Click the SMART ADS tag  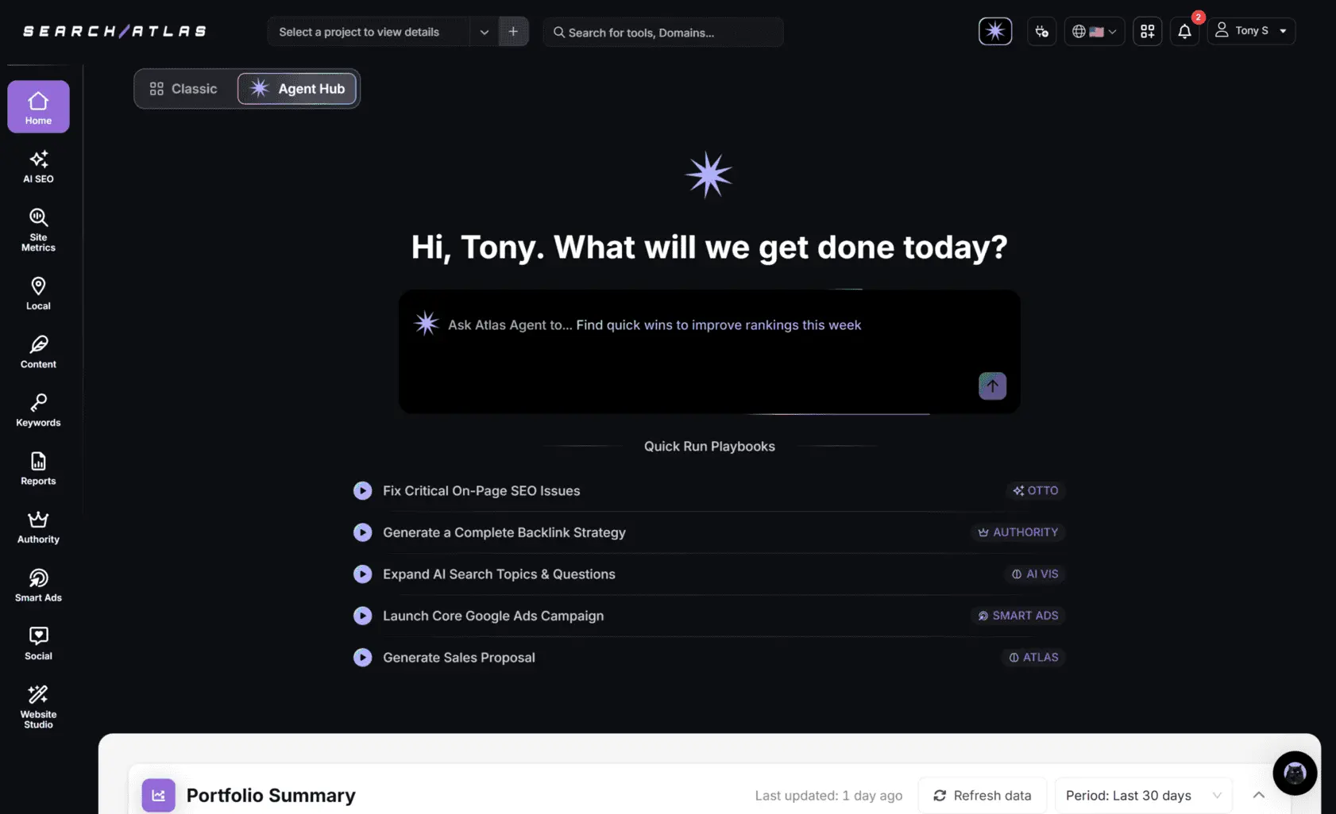click(1017, 616)
